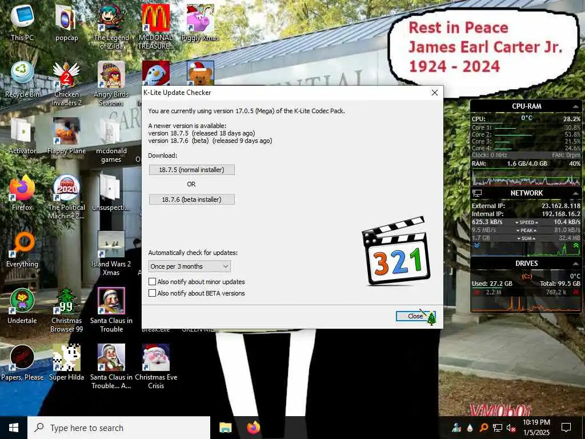The image size is (585, 439).
Task: Click External IP value 23.162.8.118
Action: [561, 206]
